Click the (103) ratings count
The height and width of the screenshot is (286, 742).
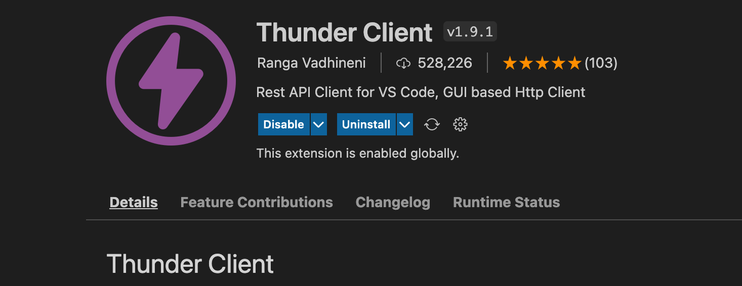pos(601,63)
